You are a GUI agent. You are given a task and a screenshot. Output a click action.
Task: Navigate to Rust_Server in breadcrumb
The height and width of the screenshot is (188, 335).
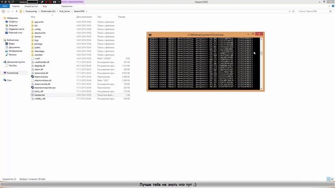pos(64,11)
